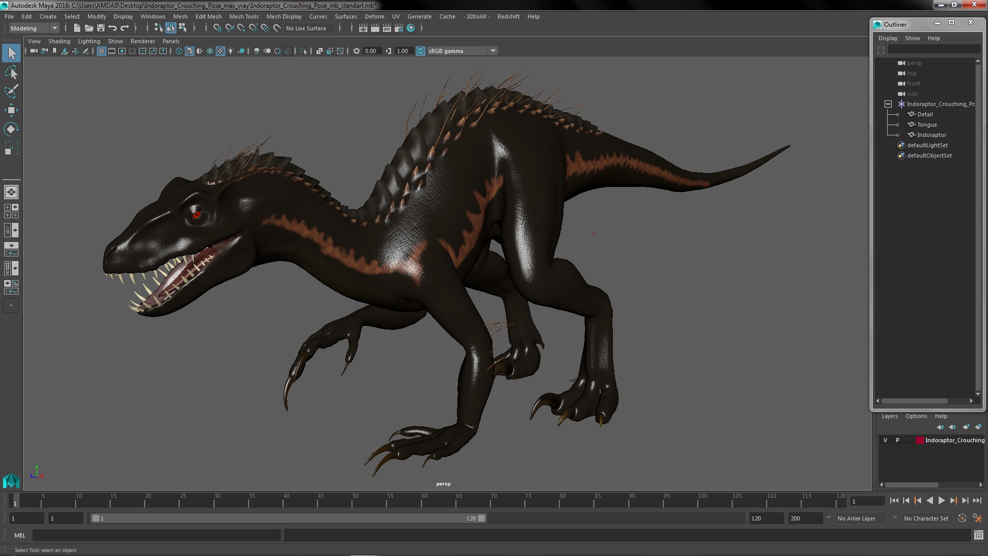Toggle playback P of Indoraptor_Crouching layer

click(897, 440)
